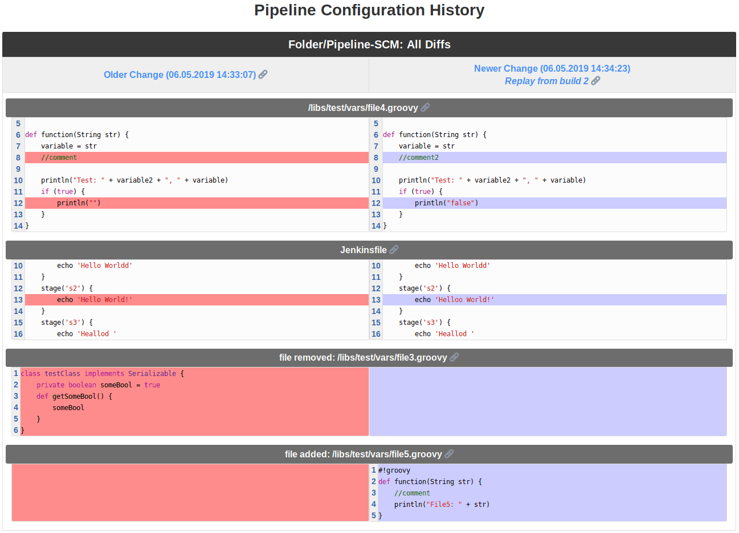The height and width of the screenshot is (533, 739).
Task: Click the link icon on the Jenkinsfile header
Action: (394, 250)
